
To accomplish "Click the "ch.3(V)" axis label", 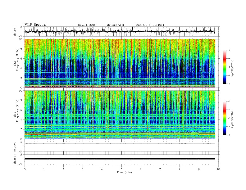I will point(15,147).
